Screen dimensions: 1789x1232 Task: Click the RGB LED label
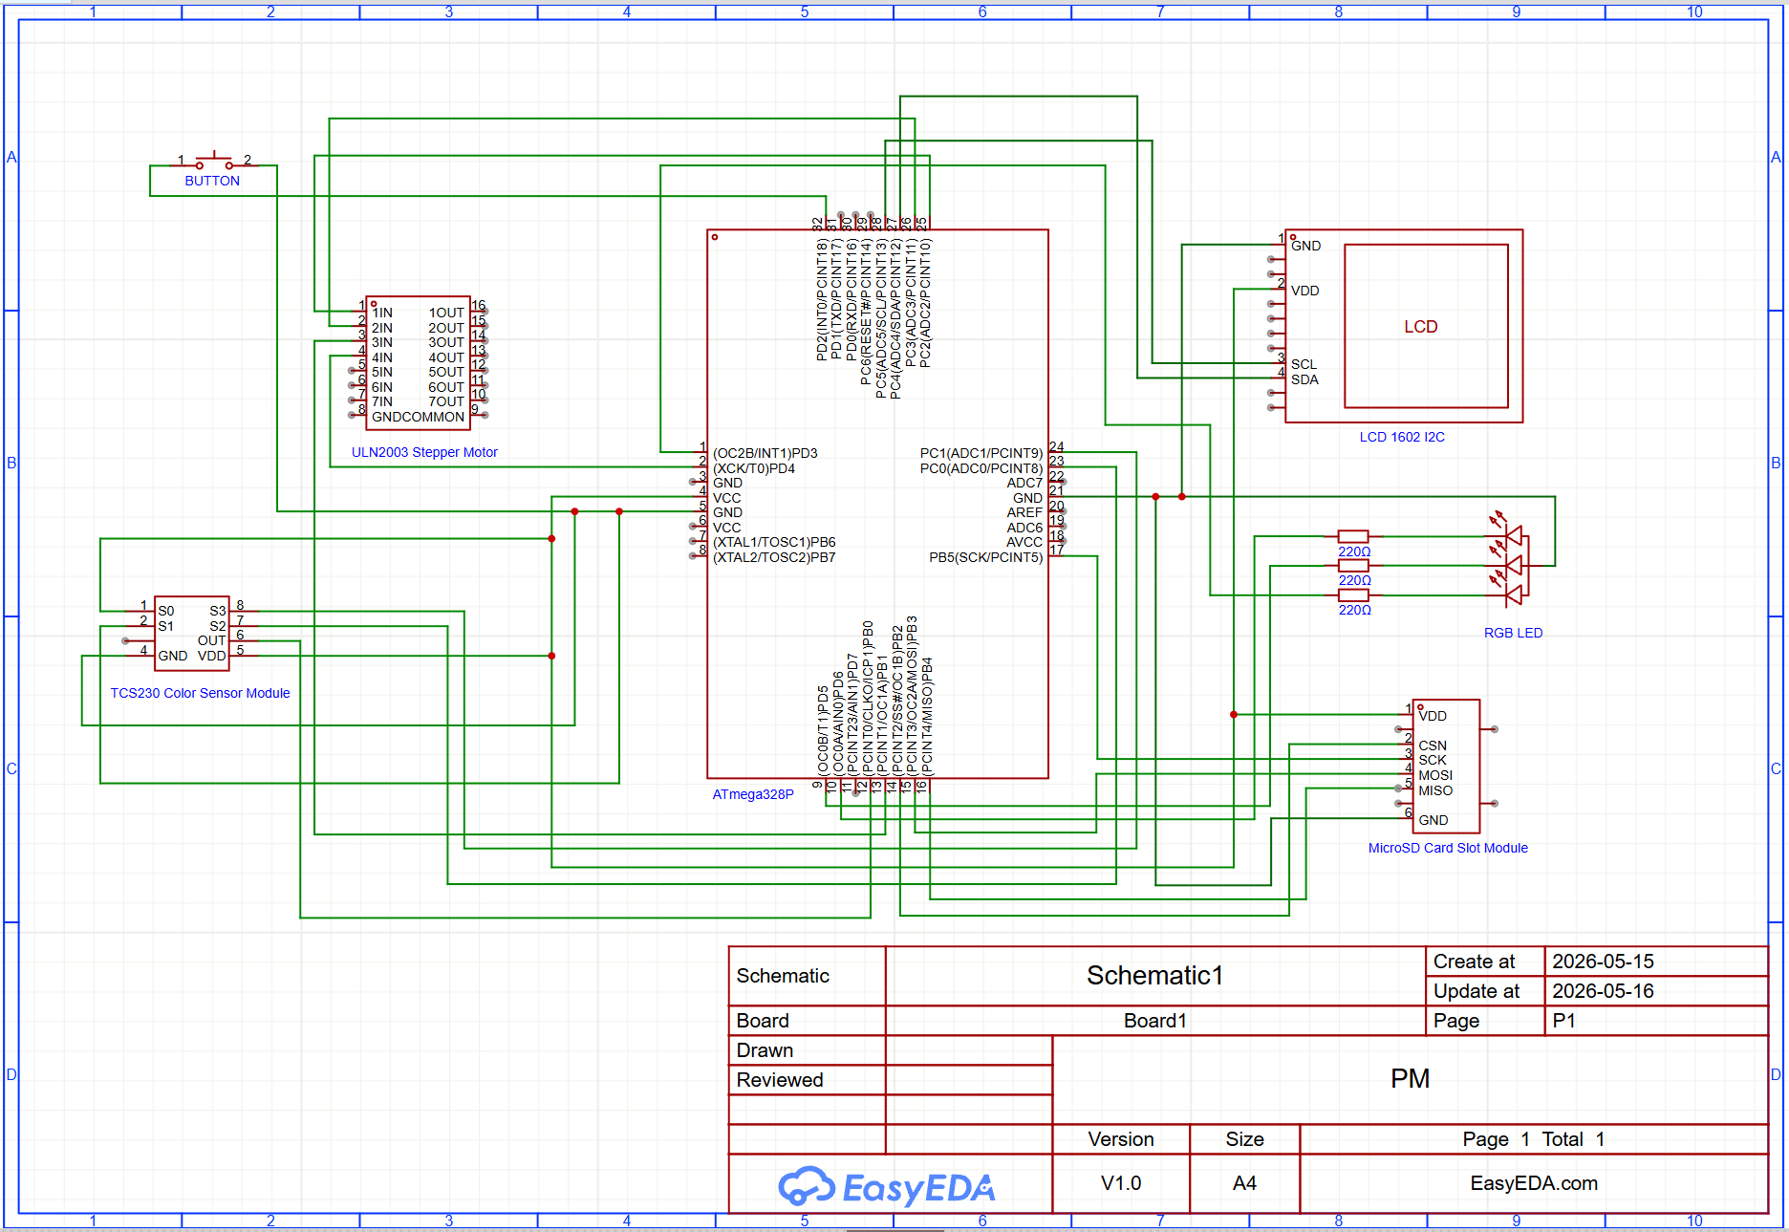tap(1513, 633)
